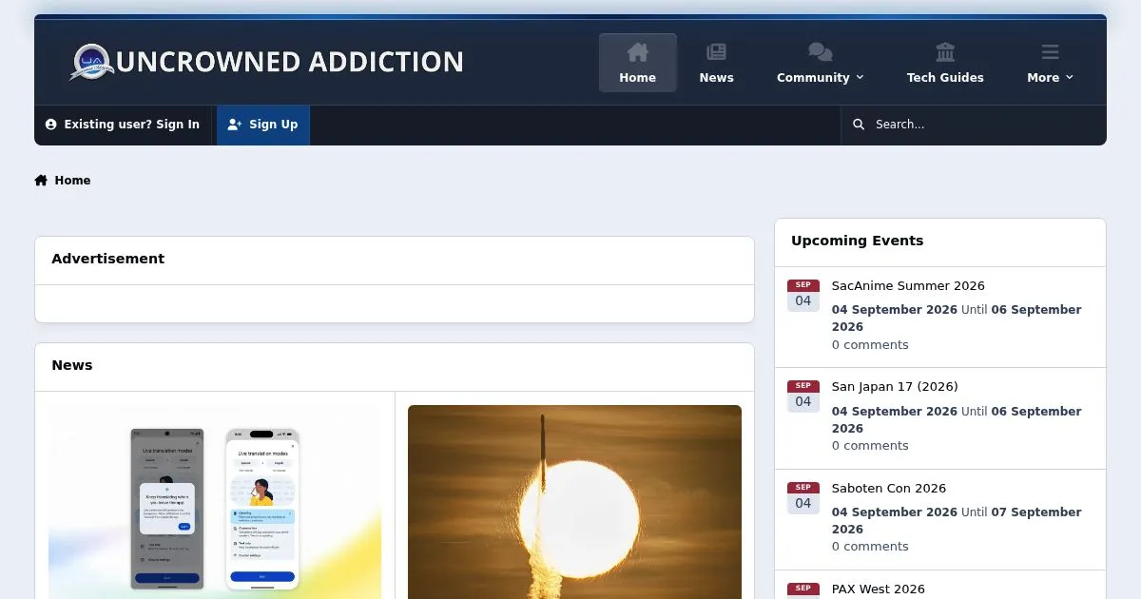Click the magnifier icon in search bar
The image size is (1141, 599).
tap(859, 125)
